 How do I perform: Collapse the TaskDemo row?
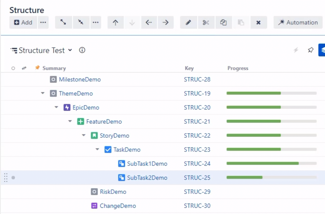tap(97, 149)
